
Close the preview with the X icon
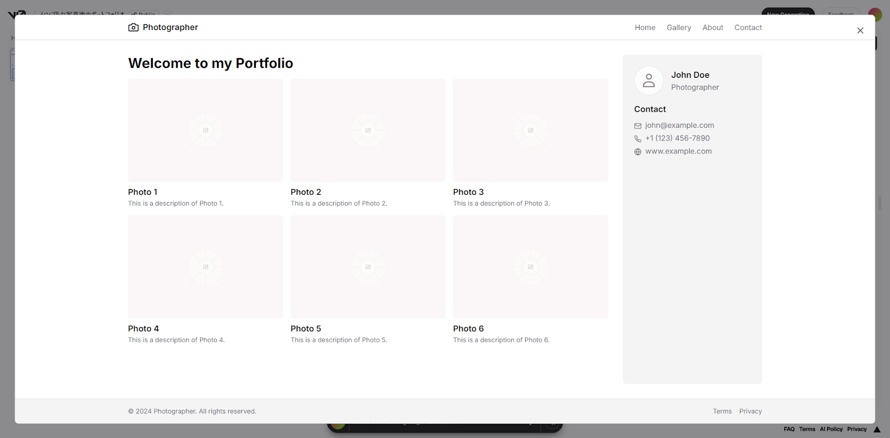(860, 31)
